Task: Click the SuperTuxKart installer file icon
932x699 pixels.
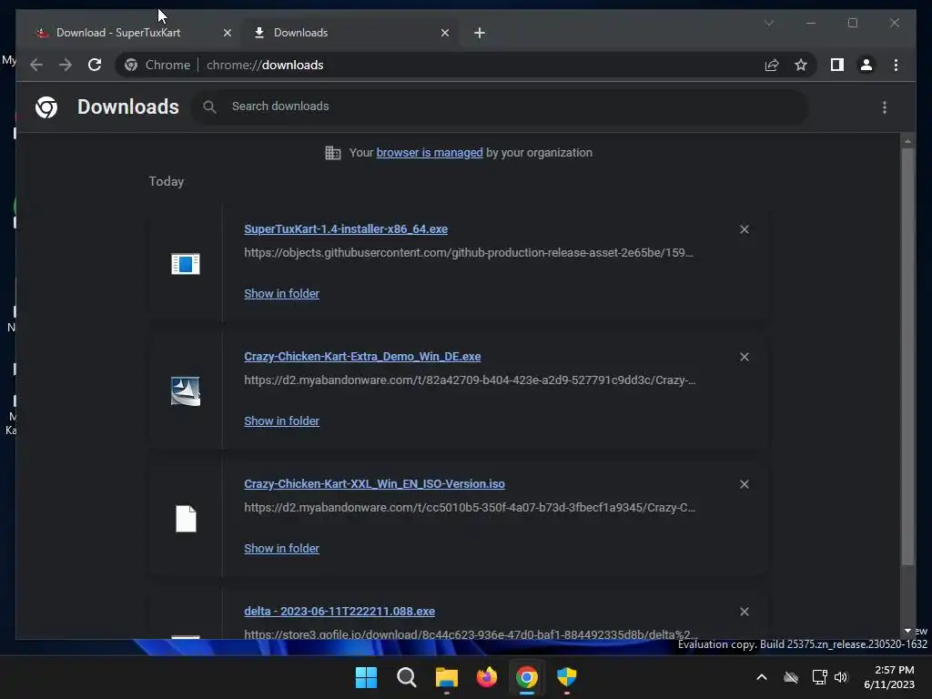Action: (186, 264)
